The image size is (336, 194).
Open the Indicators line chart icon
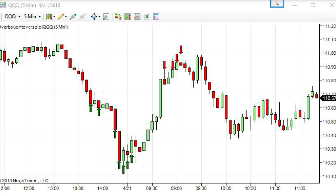137,16
